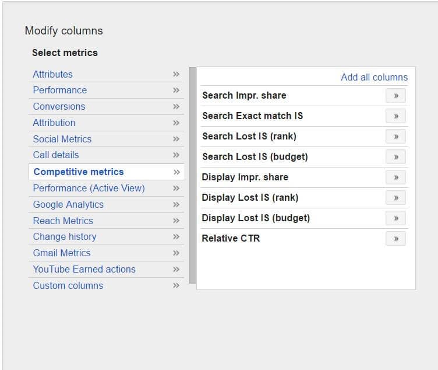Open the YouTube Earned actions link
Viewport: 438px width, 370px height.
click(84, 270)
